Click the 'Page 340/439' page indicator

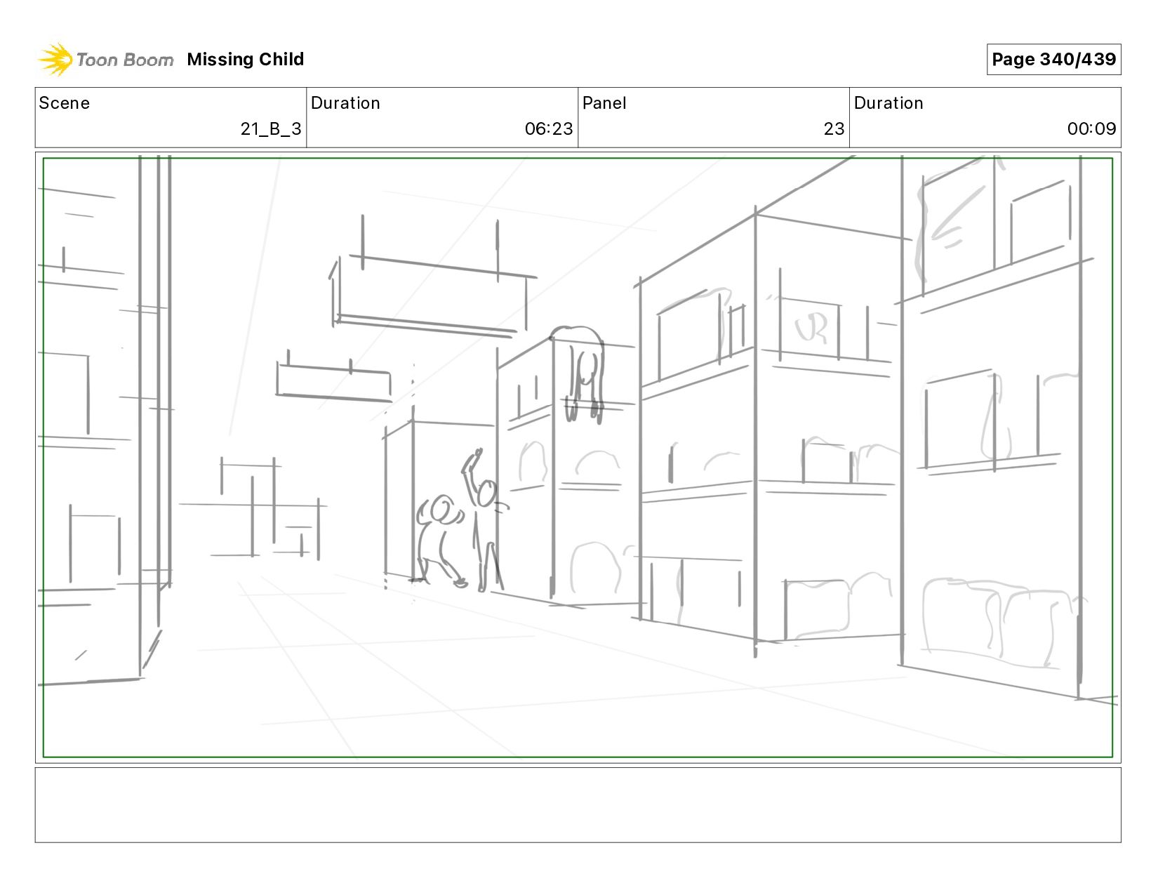click(1053, 60)
